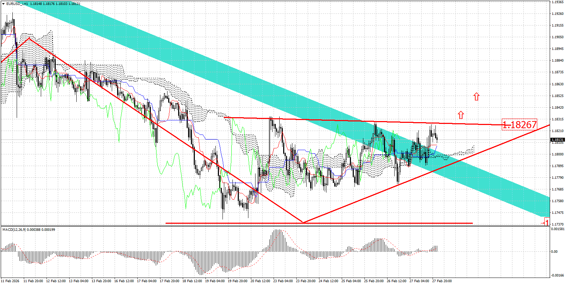Click the 11 Feb 2026 date label
Screen dimensions: 566x285
coord(10,281)
